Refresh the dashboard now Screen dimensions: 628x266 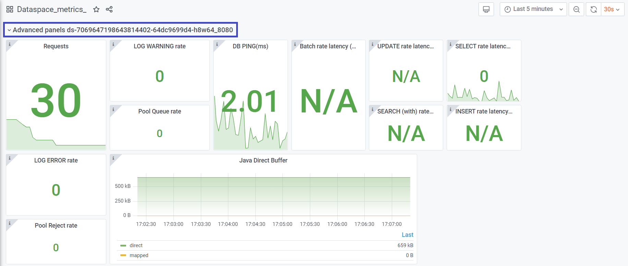pyautogui.click(x=593, y=9)
